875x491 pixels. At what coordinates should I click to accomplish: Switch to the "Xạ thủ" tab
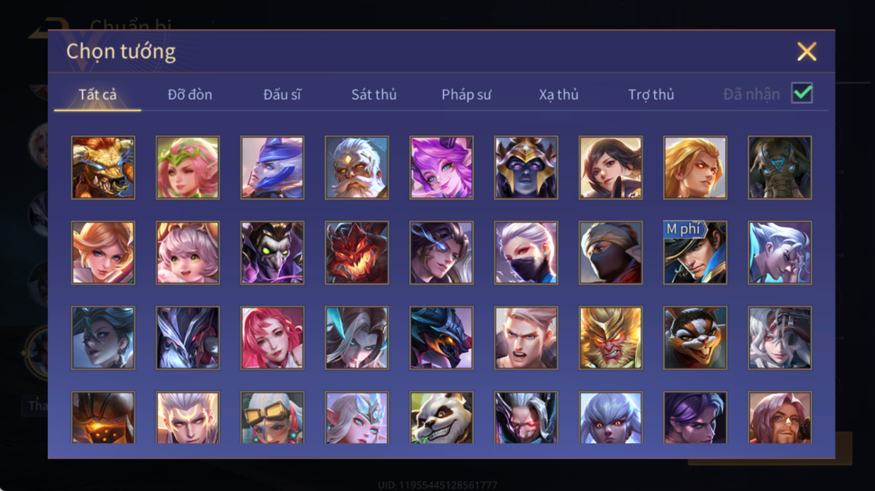coord(559,95)
